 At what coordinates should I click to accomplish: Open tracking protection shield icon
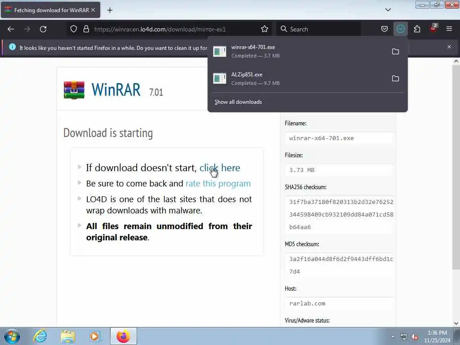(x=74, y=29)
